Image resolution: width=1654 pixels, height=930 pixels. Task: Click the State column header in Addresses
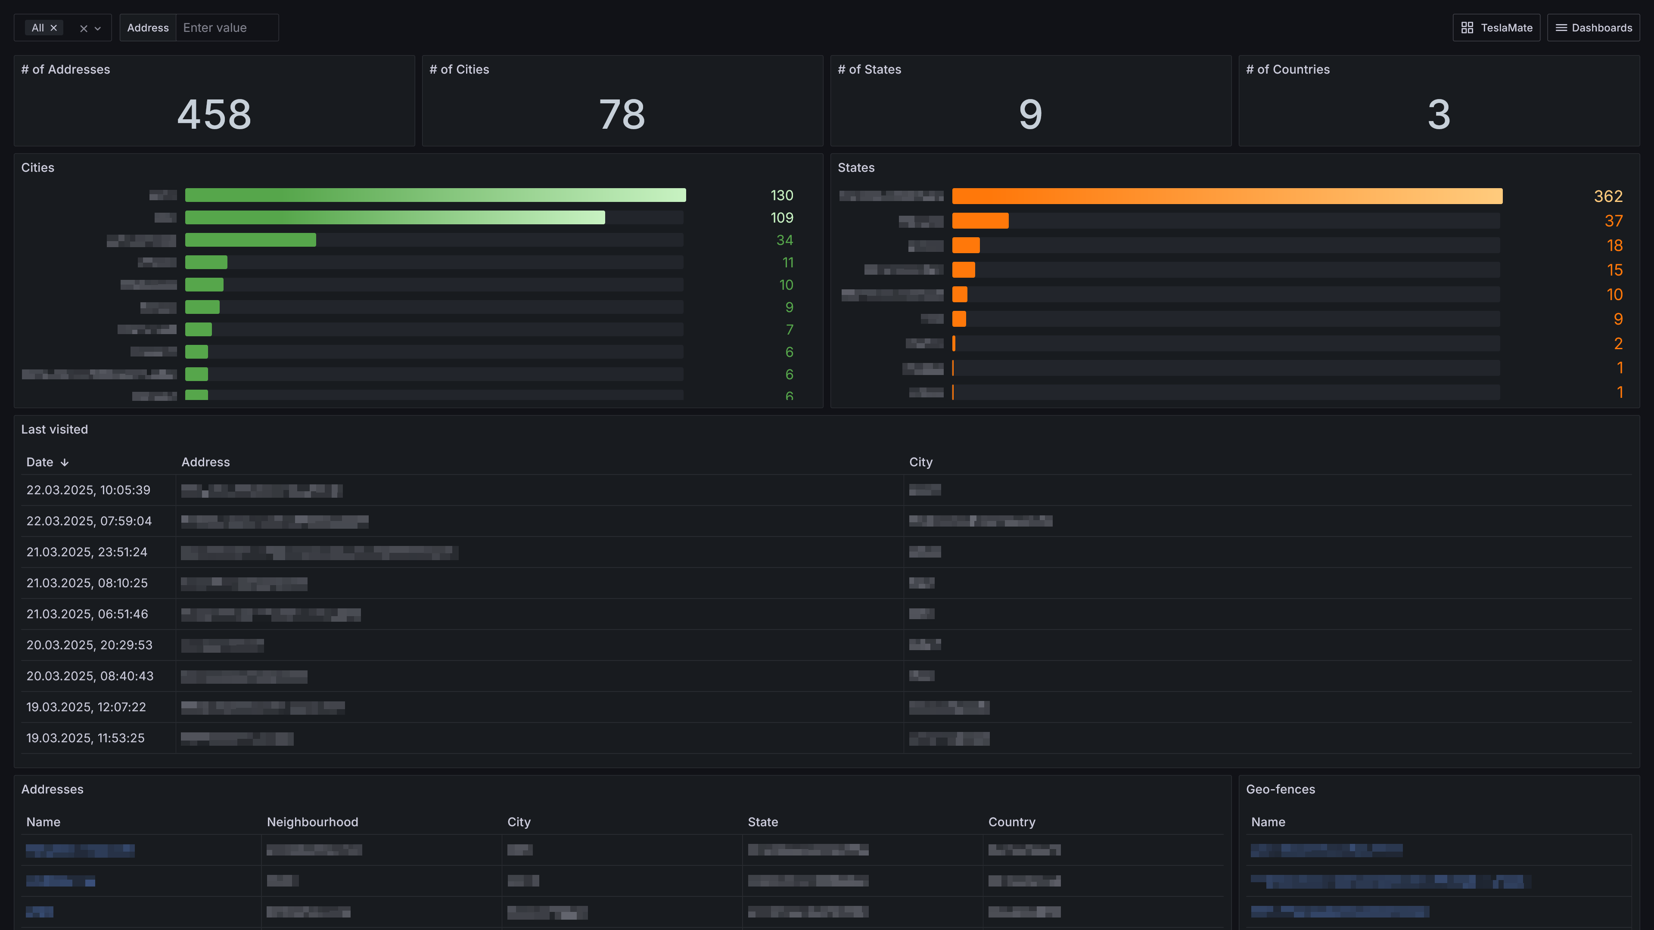tap(762, 822)
